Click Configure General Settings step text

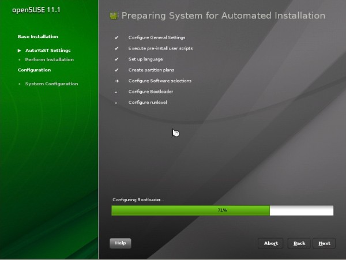tap(157, 37)
